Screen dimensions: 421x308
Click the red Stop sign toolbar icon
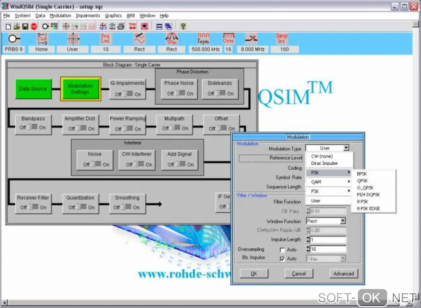34,26
